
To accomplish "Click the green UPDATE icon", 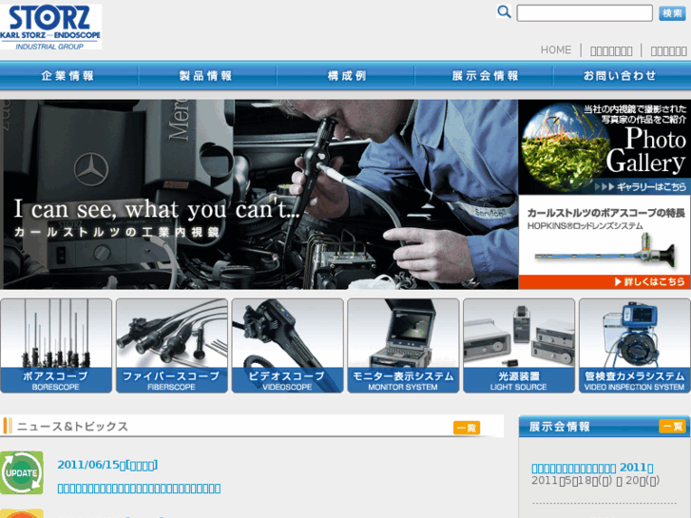I will coord(22,472).
